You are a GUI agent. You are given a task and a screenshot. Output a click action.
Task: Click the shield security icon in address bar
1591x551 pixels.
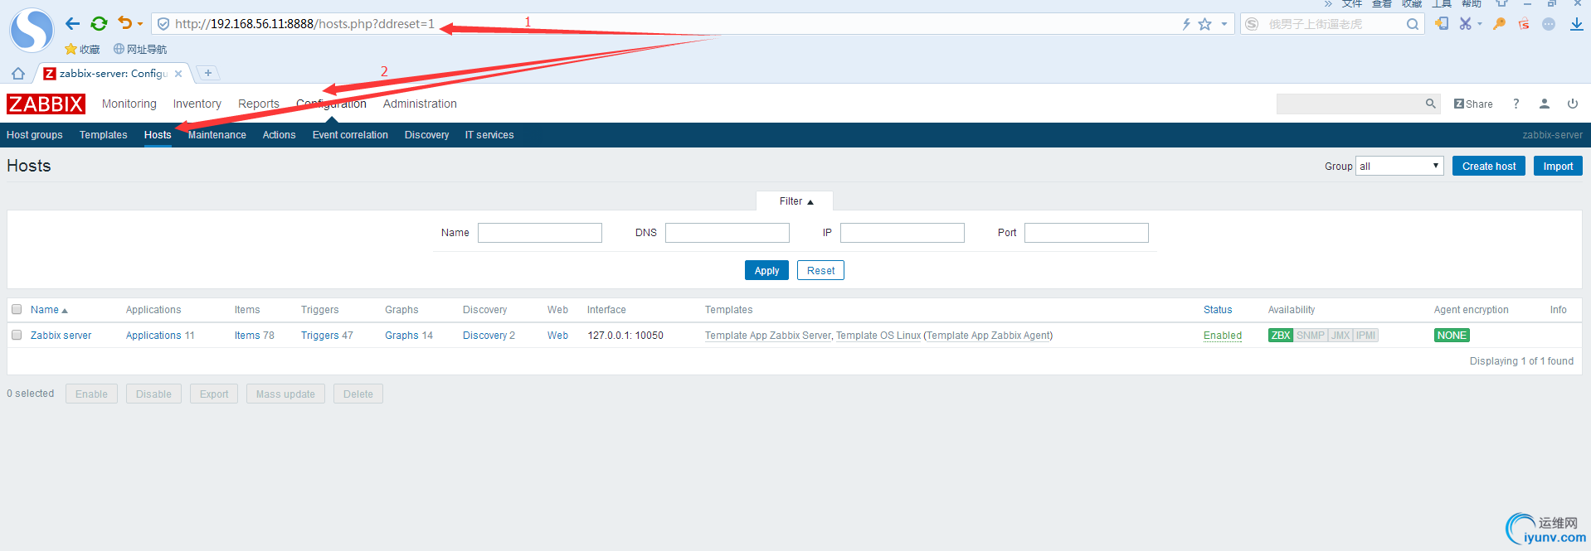coord(163,24)
